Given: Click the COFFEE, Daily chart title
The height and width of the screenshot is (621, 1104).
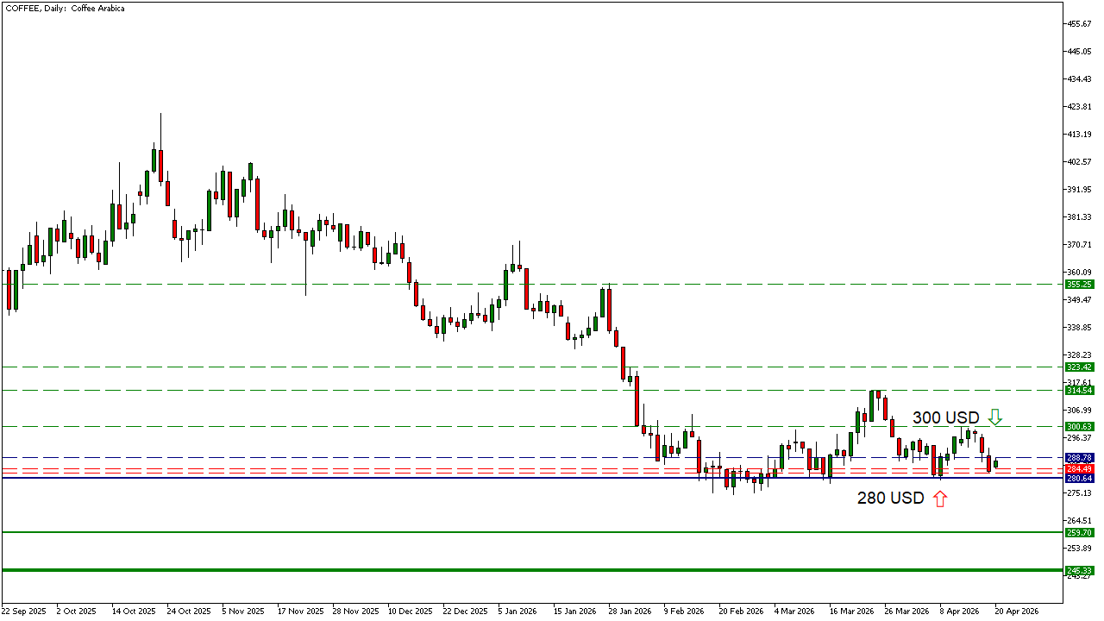Looking at the screenshot, I should pos(65,9).
